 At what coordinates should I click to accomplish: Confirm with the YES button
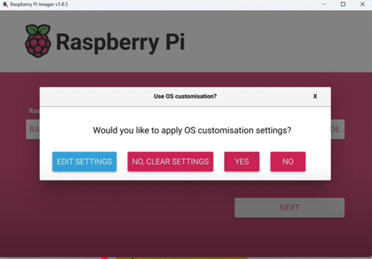click(x=242, y=161)
